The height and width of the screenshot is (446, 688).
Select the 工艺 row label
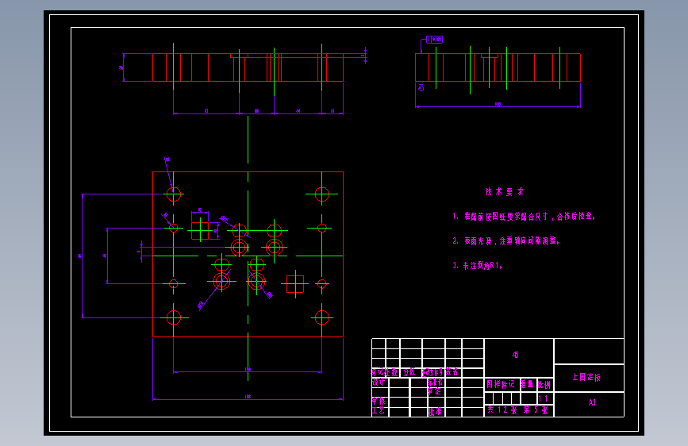(x=379, y=411)
